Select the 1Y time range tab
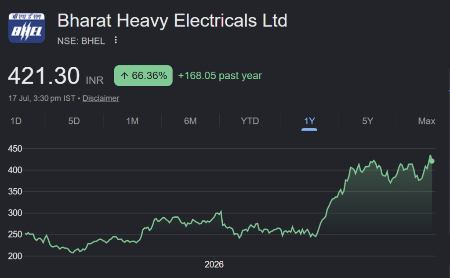This screenshot has width=450, height=278. pyautogui.click(x=309, y=121)
